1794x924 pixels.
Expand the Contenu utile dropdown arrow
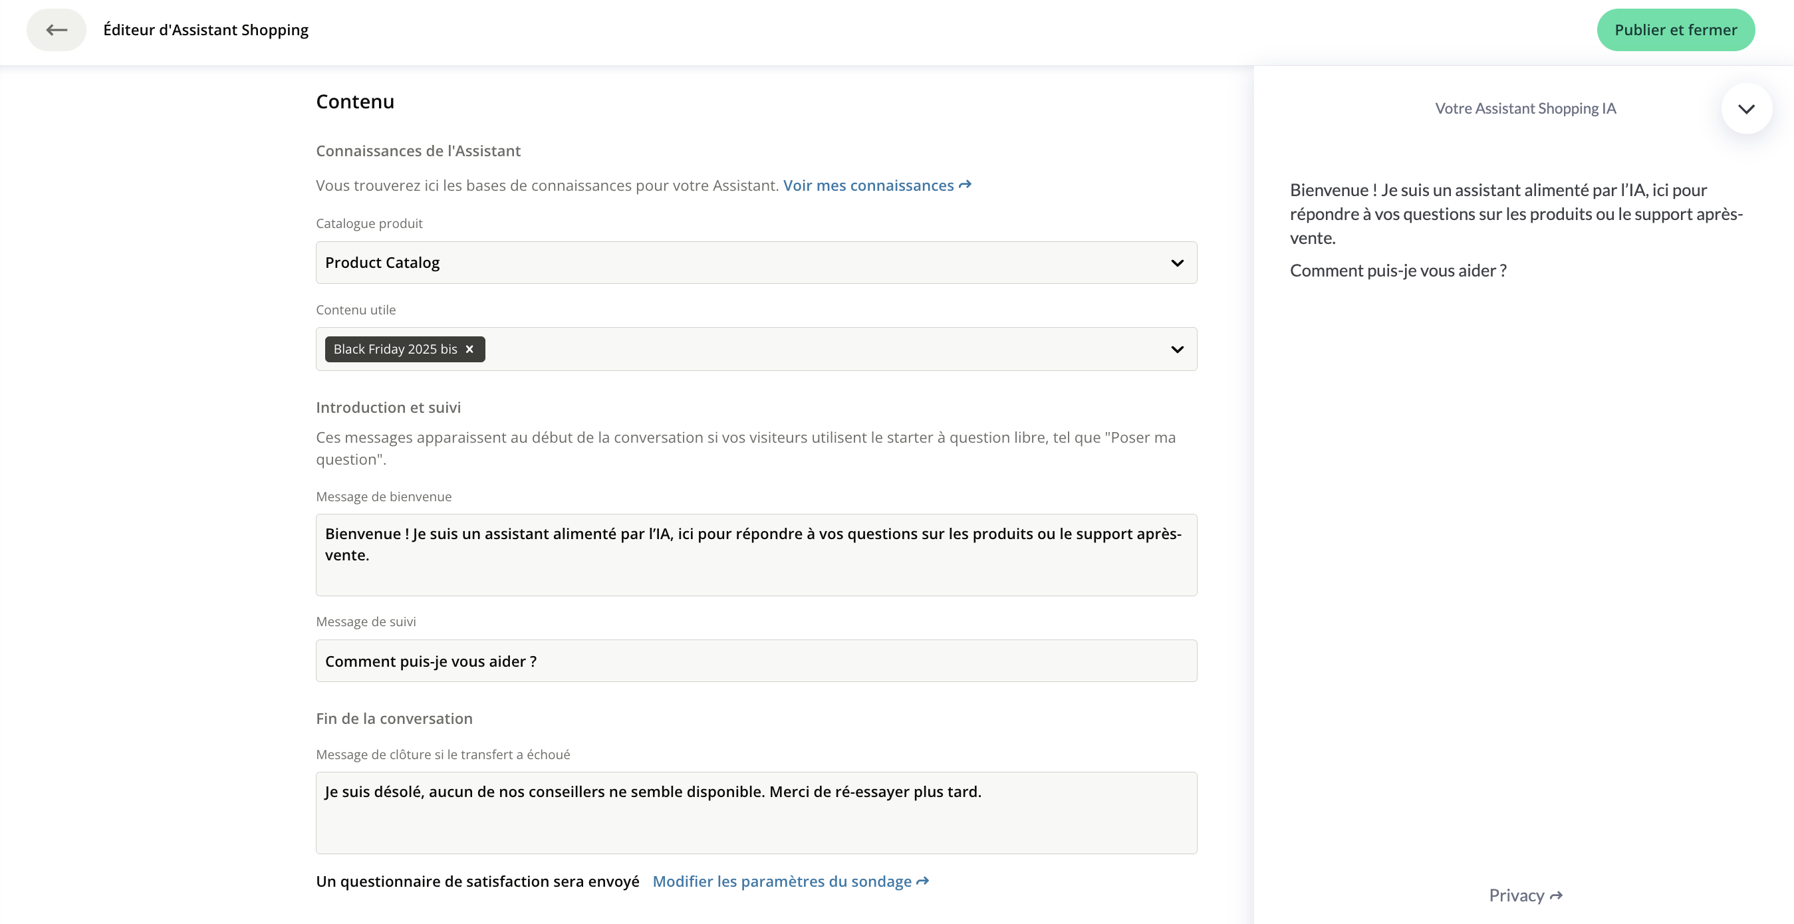pyautogui.click(x=1177, y=349)
